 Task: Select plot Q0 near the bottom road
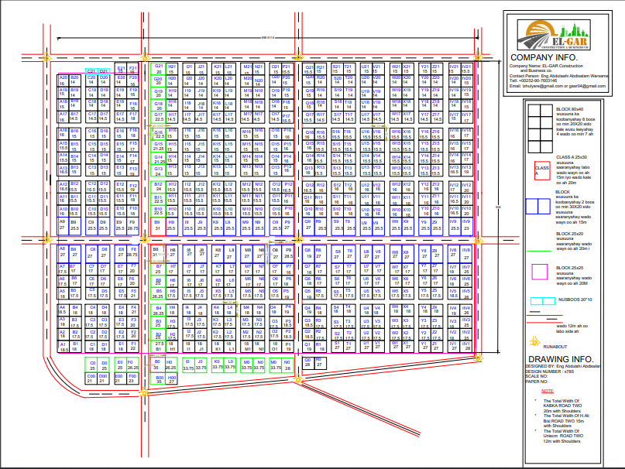[307, 361]
